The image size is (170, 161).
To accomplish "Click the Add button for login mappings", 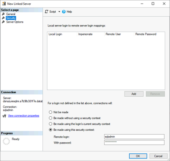I will pyautogui.click(x=134, y=94).
